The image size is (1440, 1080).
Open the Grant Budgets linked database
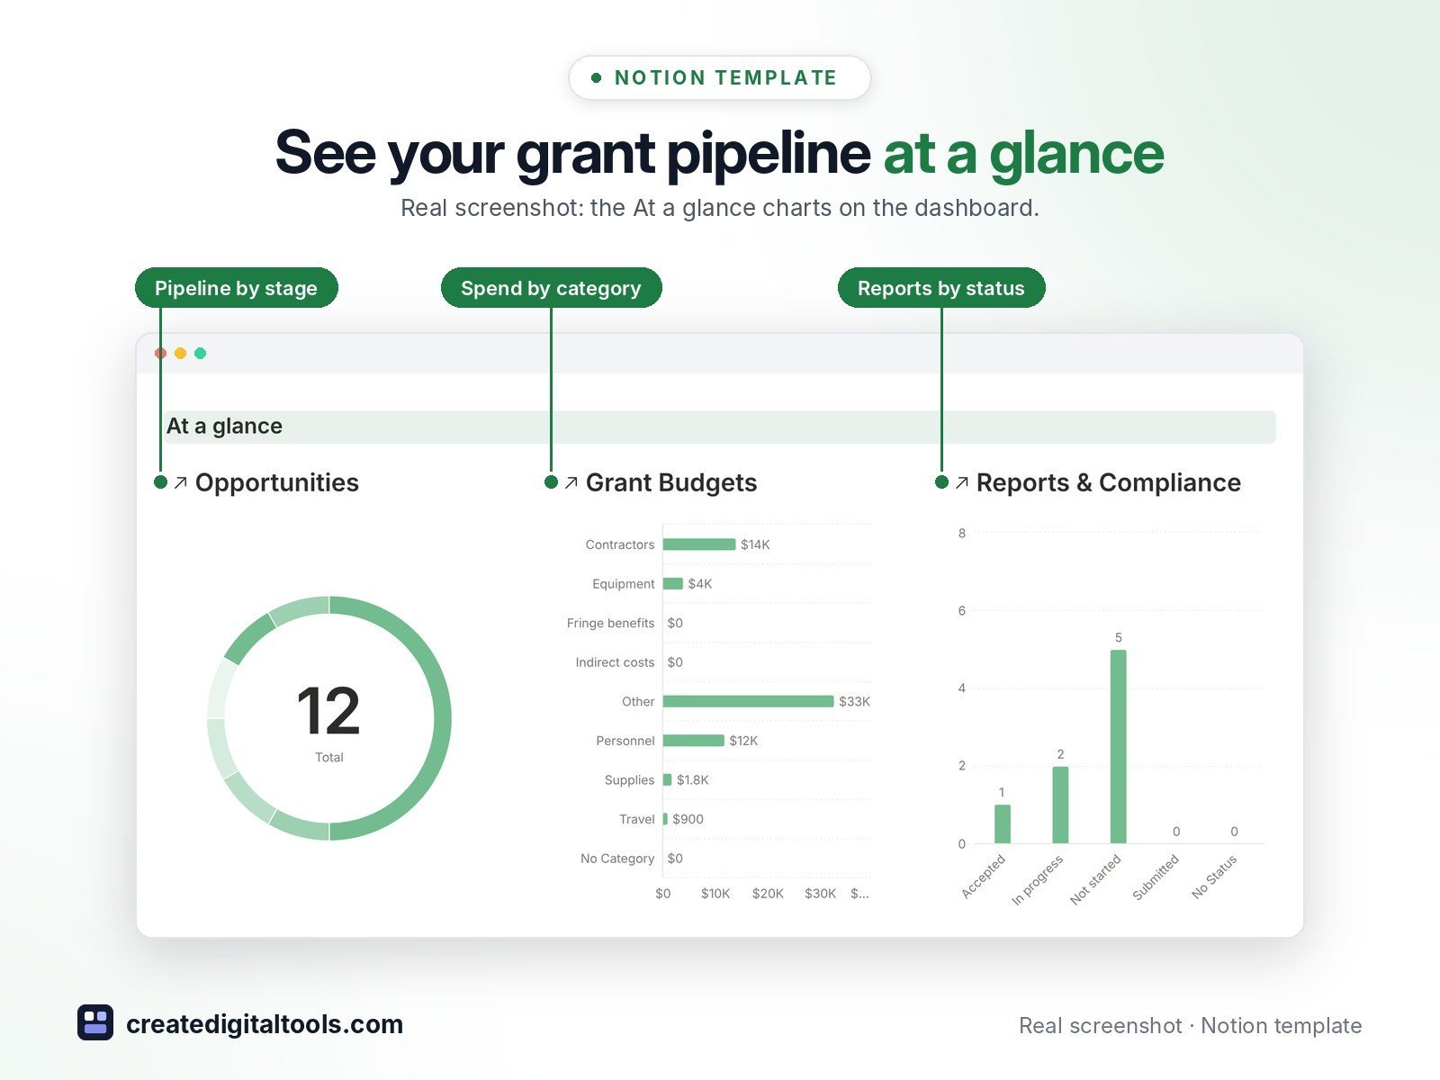pyautogui.click(x=671, y=482)
